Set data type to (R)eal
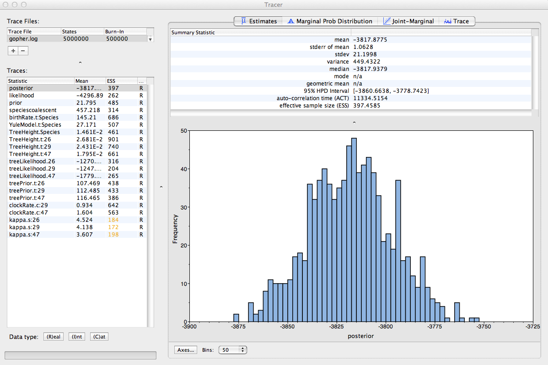This screenshot has height=365, width=548. (53, 337)
